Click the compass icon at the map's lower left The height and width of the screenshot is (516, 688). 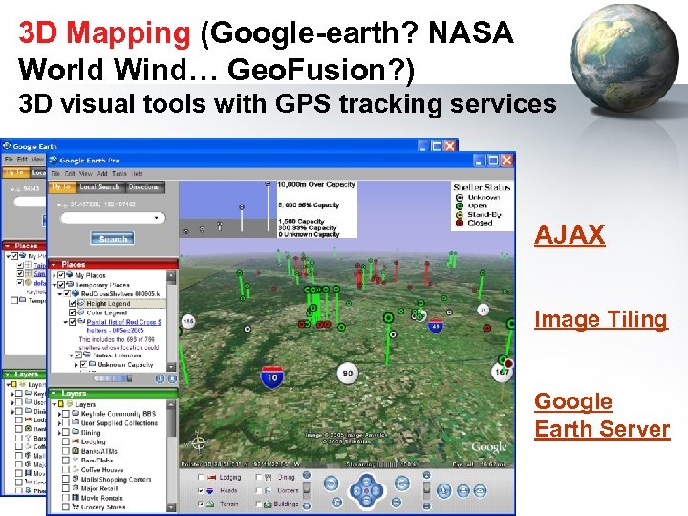pyautogui.click(x=199, y=442)
